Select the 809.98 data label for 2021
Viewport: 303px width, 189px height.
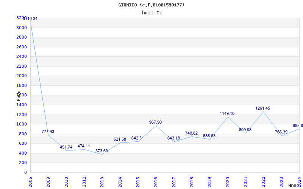point(245,130)
